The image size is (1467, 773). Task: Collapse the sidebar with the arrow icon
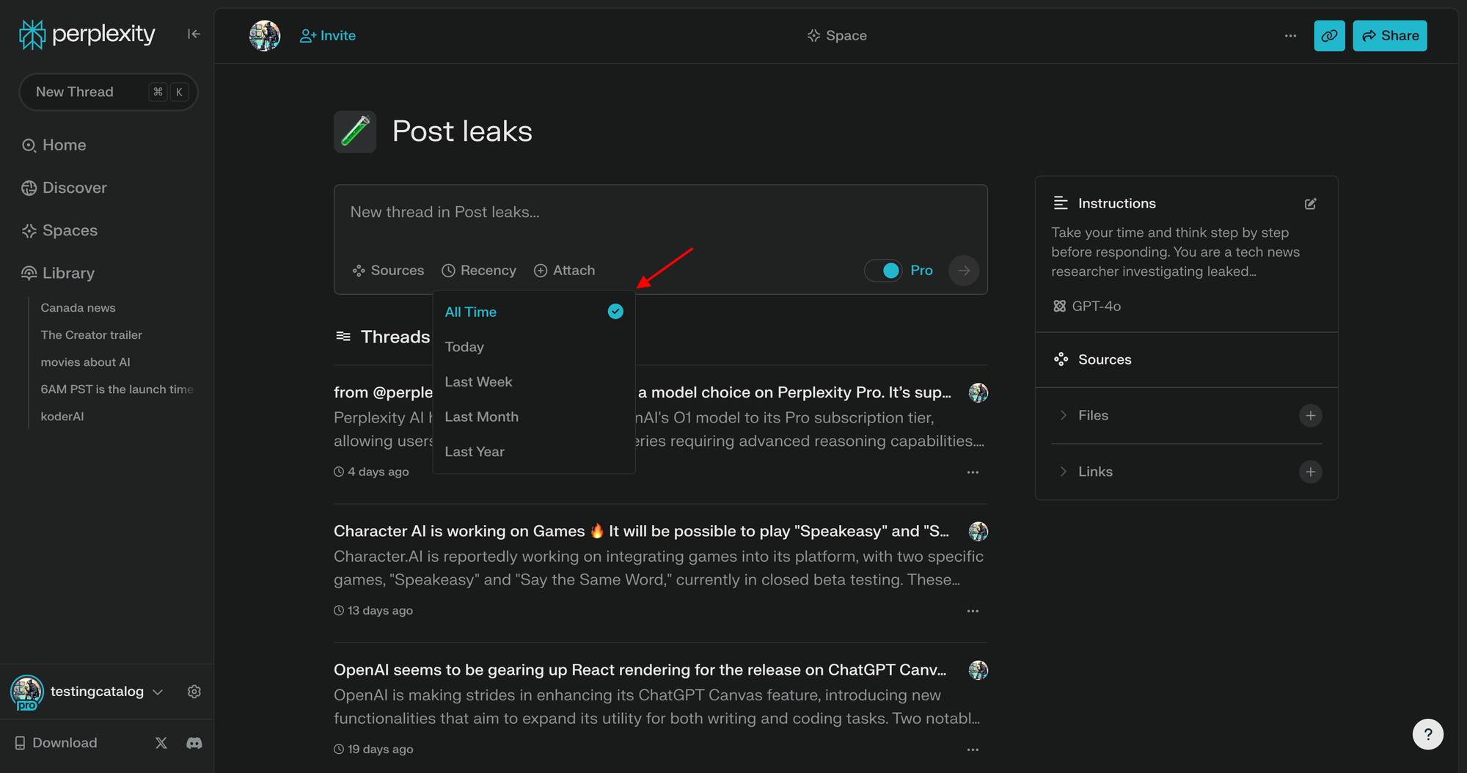[194, 34]
